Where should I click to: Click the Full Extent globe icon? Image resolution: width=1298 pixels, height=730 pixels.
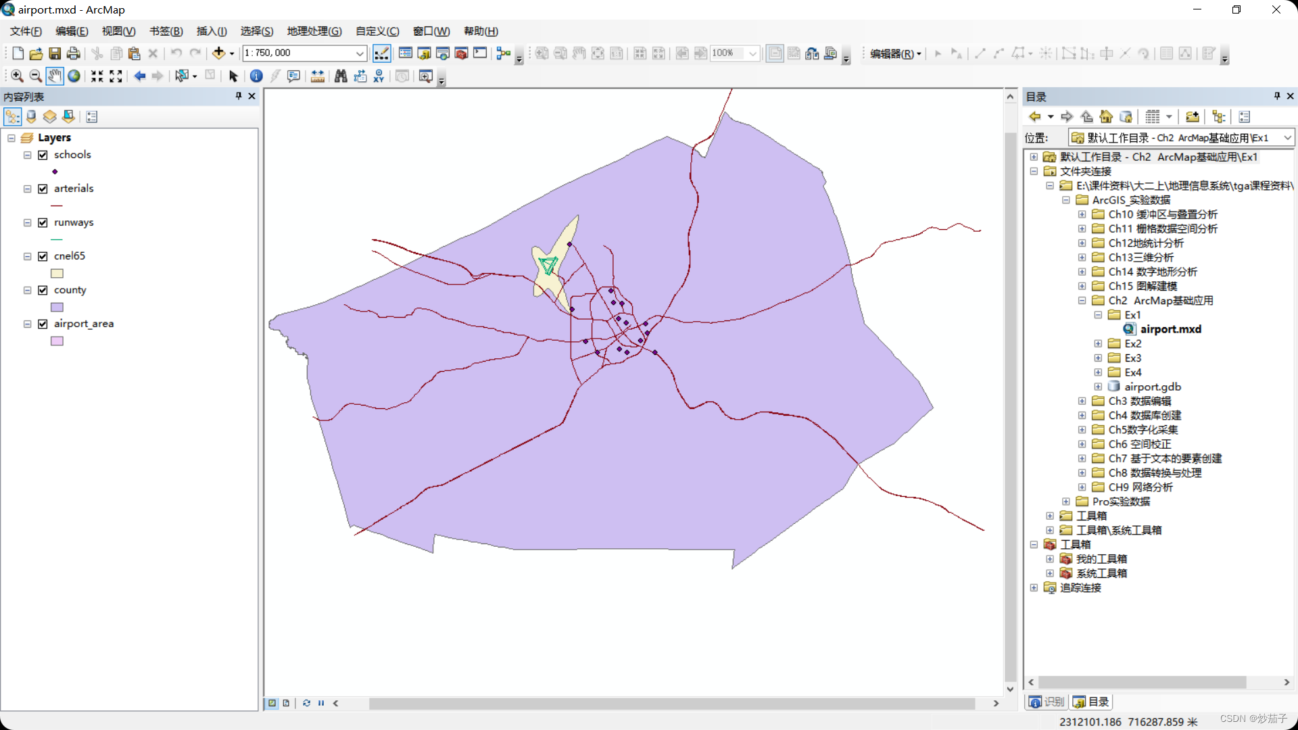[74, 76]
